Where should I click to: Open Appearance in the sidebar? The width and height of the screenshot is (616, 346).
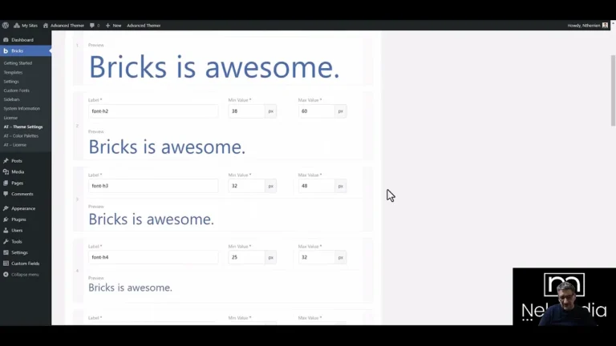coord(23,208)
